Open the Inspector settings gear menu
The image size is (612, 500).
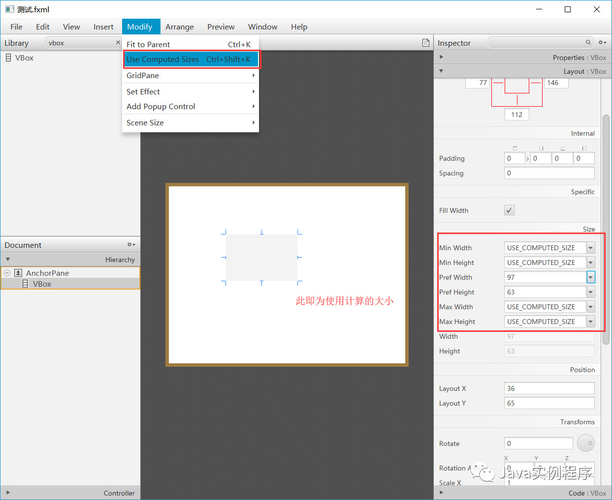(x=602, y=43)
